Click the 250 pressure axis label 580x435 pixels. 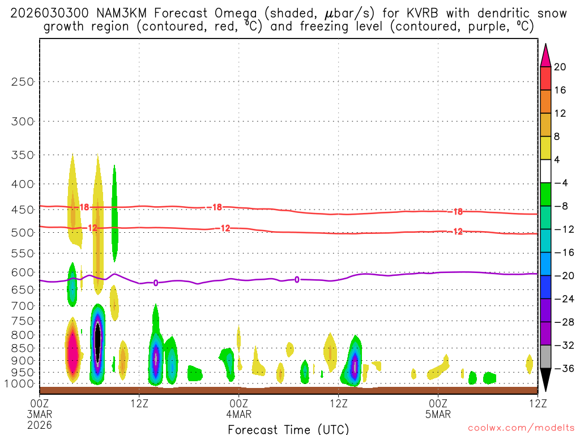23,82
